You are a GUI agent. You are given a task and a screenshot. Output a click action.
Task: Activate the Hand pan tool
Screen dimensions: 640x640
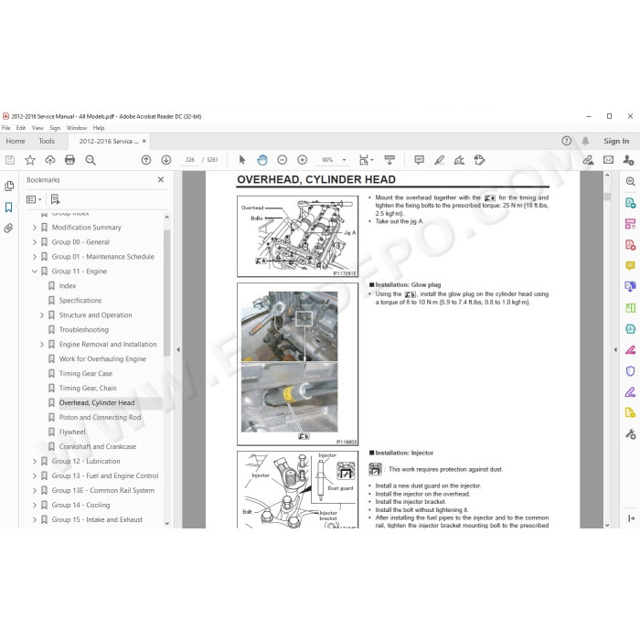tap(262, 160)
